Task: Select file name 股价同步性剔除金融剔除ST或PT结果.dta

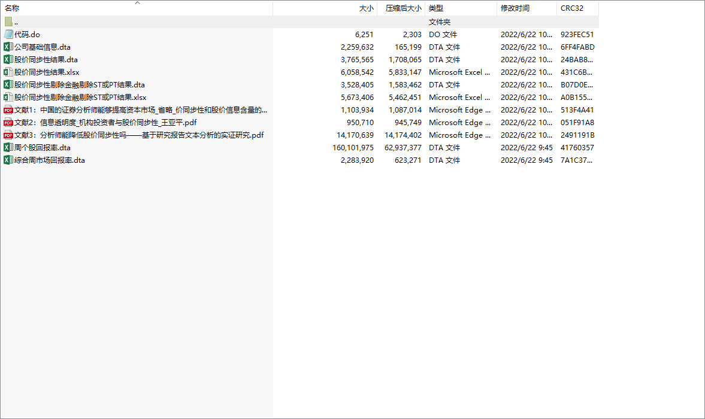Action: pos(80,85)
